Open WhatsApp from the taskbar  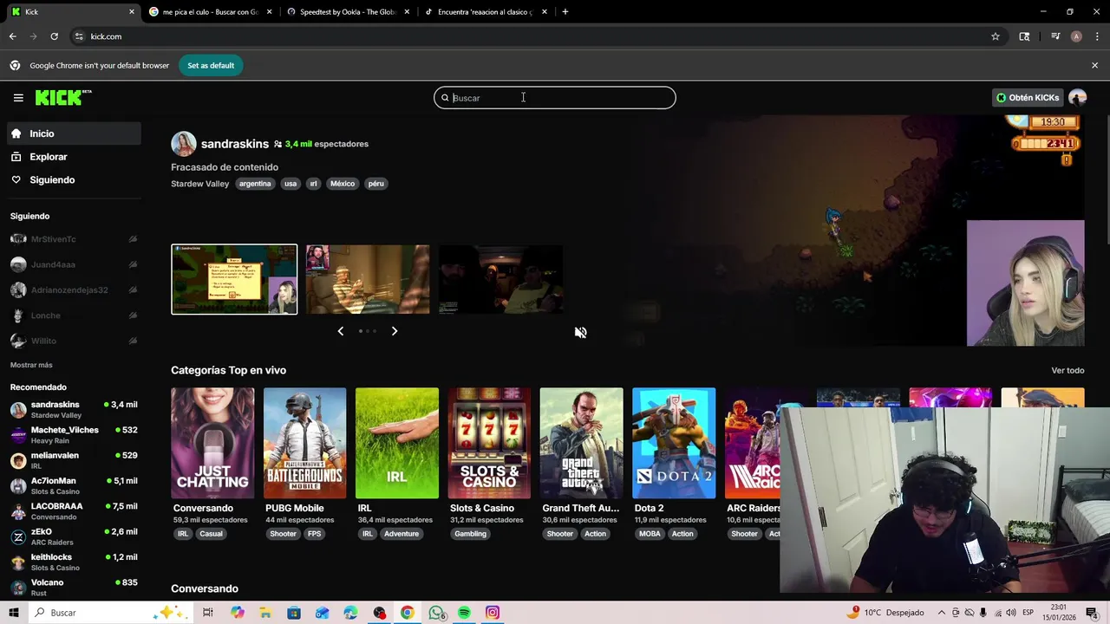click(436, 613)
